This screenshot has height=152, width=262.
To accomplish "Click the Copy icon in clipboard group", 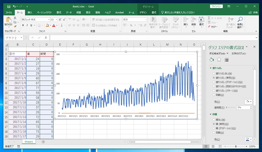I will (15, 22).
